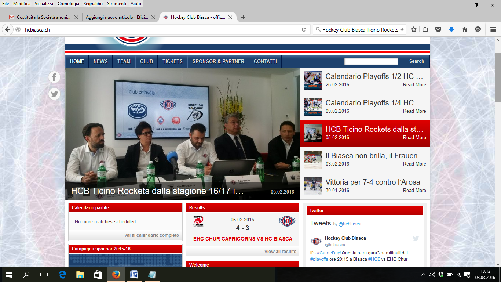Image resolution: width=501 pixels, height=282 pixels.
Task: Open Vittoria per 7-4 contro l'Arosa
Action: pyautogui.click(x=373, y=182)
